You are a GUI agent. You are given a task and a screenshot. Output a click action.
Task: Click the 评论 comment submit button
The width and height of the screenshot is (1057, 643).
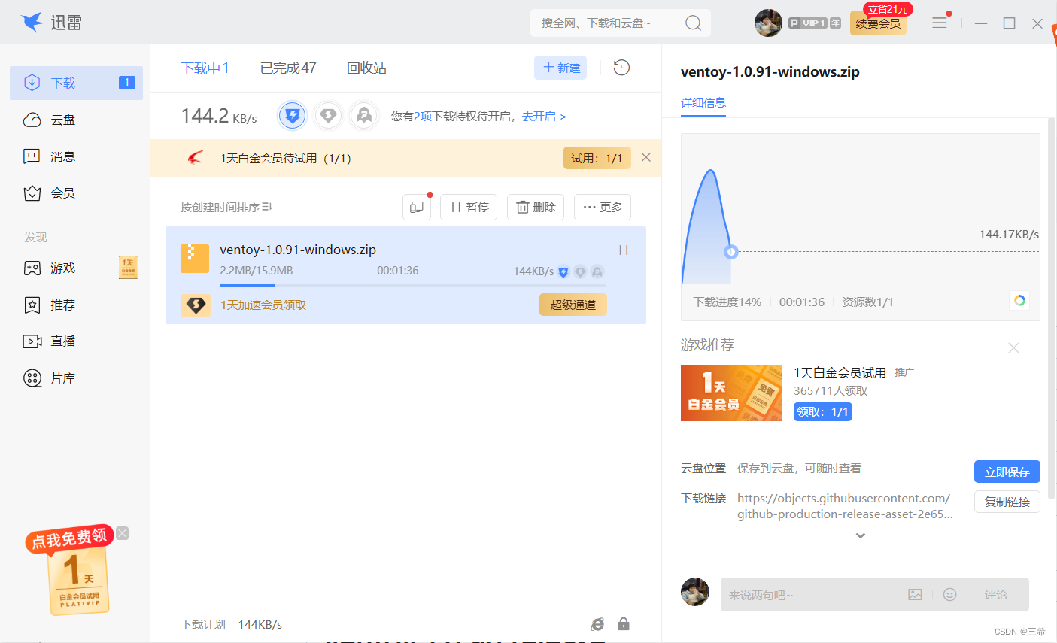[995, 594]
